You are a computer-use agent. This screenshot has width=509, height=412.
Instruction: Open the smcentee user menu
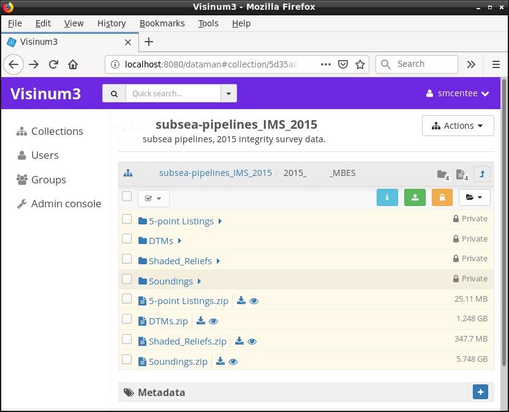click(457, 94)
